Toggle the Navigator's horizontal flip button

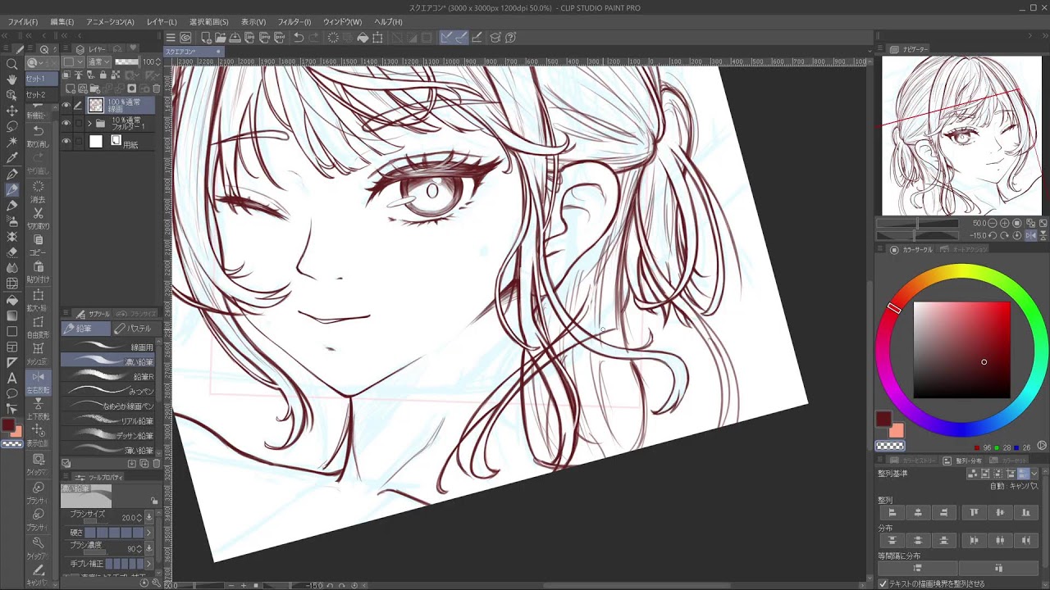pyautogui.click(x=1031, y=235)
